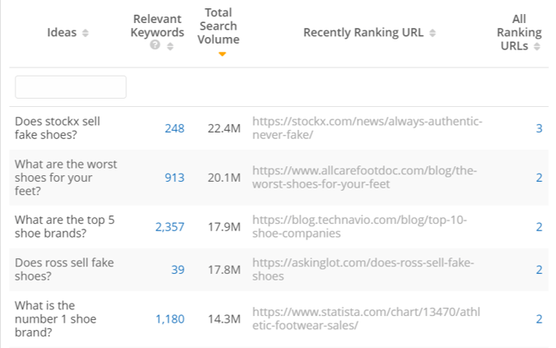Click the 14.3M search volume value
The image size is (556, 348).
coord(224,319)
